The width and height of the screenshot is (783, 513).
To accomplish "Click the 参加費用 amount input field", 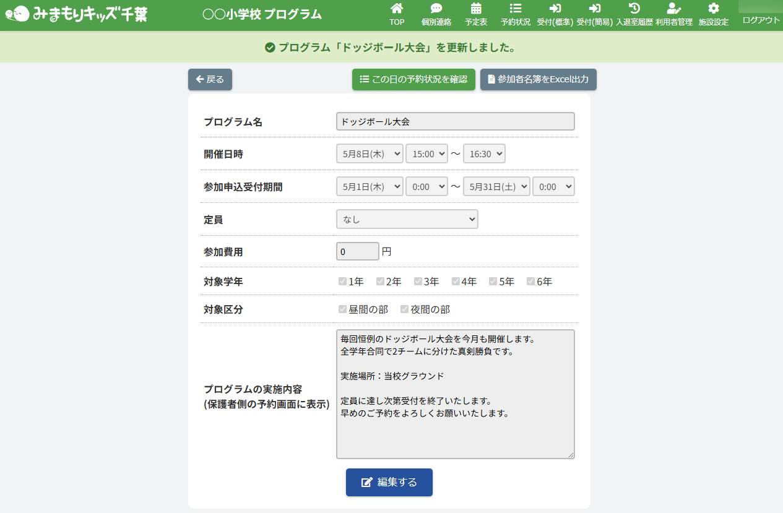I will click(x=357, y=252).
